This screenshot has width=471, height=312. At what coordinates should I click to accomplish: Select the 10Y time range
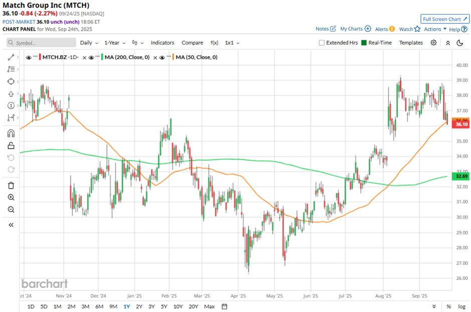(x=178, y=306)
